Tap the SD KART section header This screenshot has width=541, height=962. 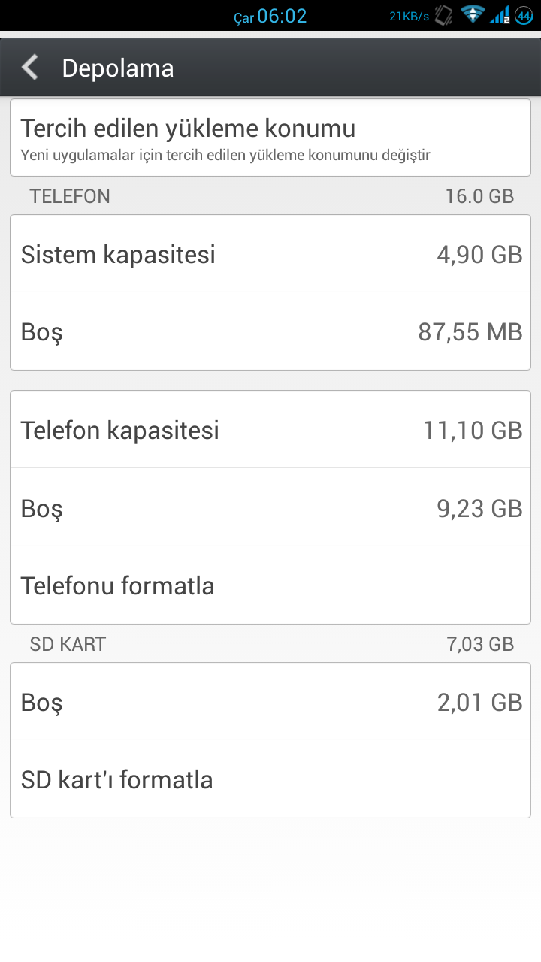pos(68,644)
